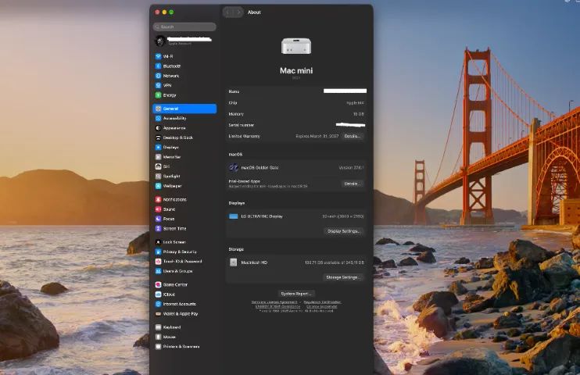Click the "Apple M4" chip value

click(x=355, y=103)
